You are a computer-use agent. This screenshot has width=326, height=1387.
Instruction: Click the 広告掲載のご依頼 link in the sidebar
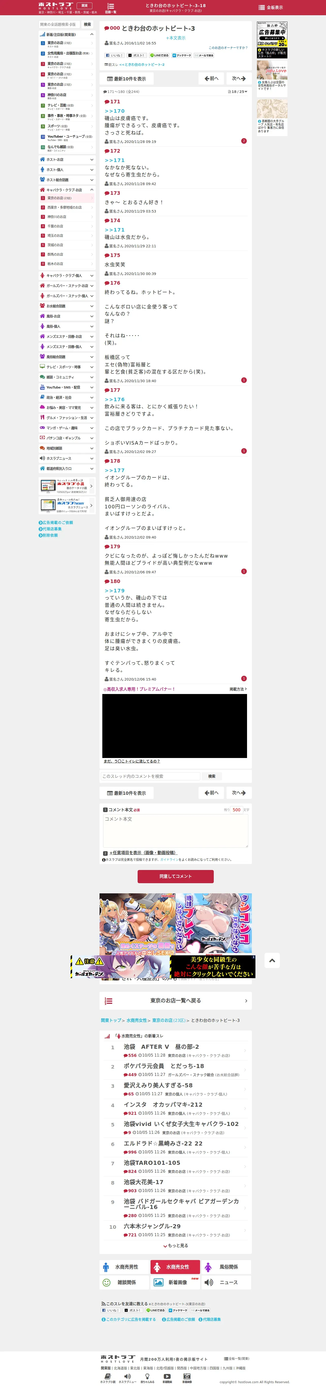click(x=55, y=522)
